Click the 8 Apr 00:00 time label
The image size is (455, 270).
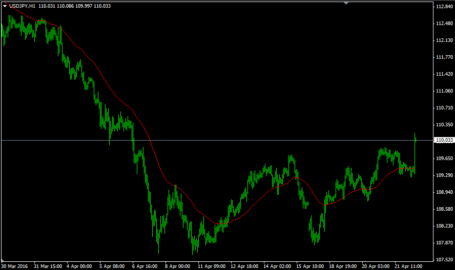(x=178, y=266)
